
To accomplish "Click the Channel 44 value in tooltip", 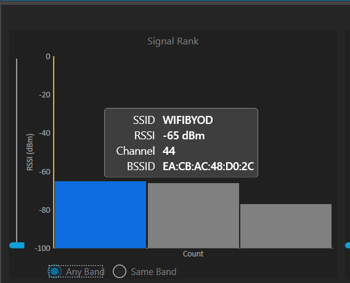I will (169, 151).
